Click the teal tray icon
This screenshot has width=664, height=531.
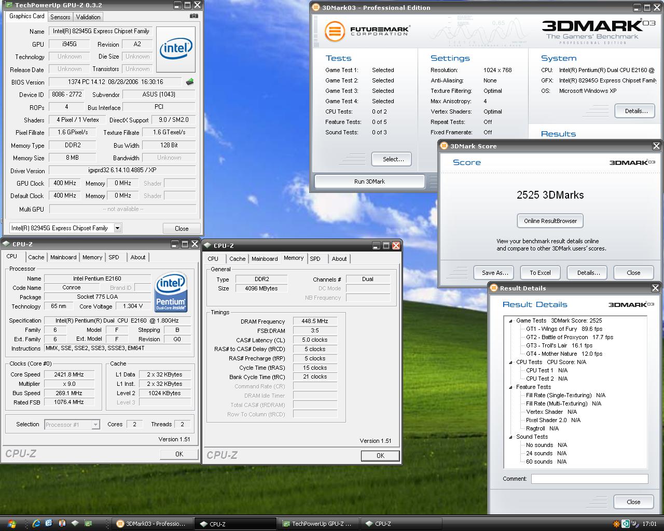[626, 524]
